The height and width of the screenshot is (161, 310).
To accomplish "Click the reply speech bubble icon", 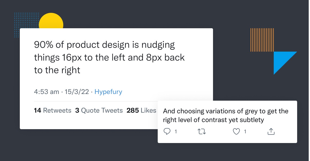I will tap(167, 132).
